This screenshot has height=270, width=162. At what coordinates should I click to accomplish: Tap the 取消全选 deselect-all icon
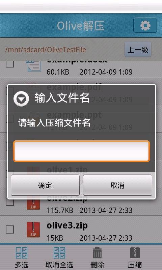pyautogui.click(x=59, y=253)
